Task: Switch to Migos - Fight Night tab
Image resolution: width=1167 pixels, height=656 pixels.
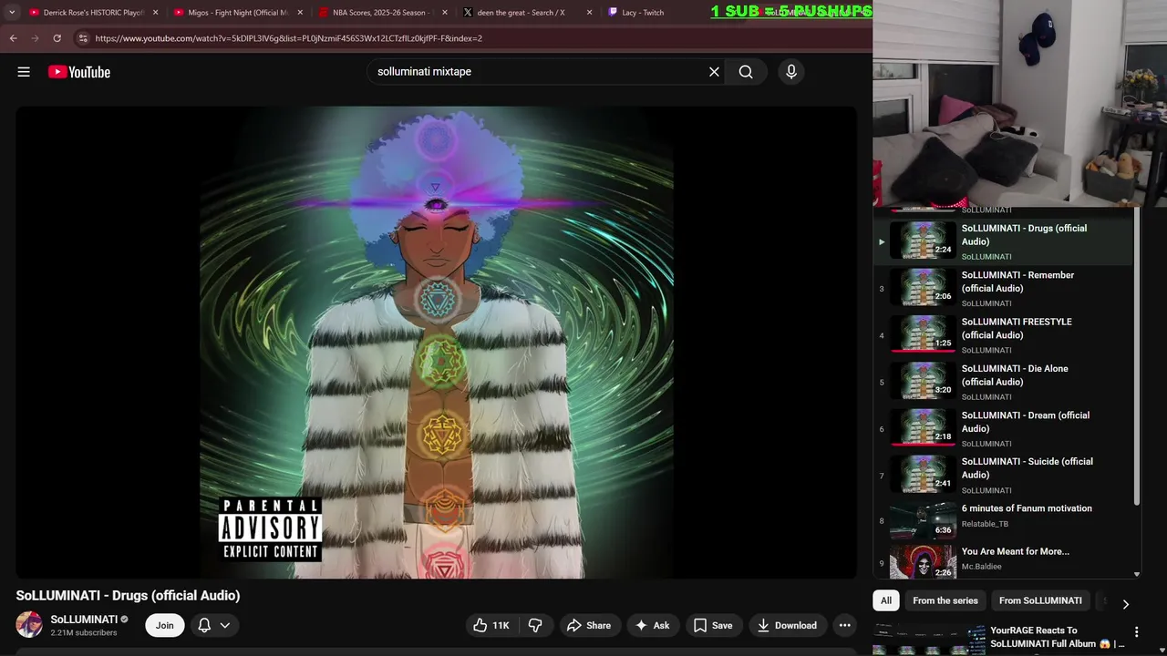Action: [239, 13]
